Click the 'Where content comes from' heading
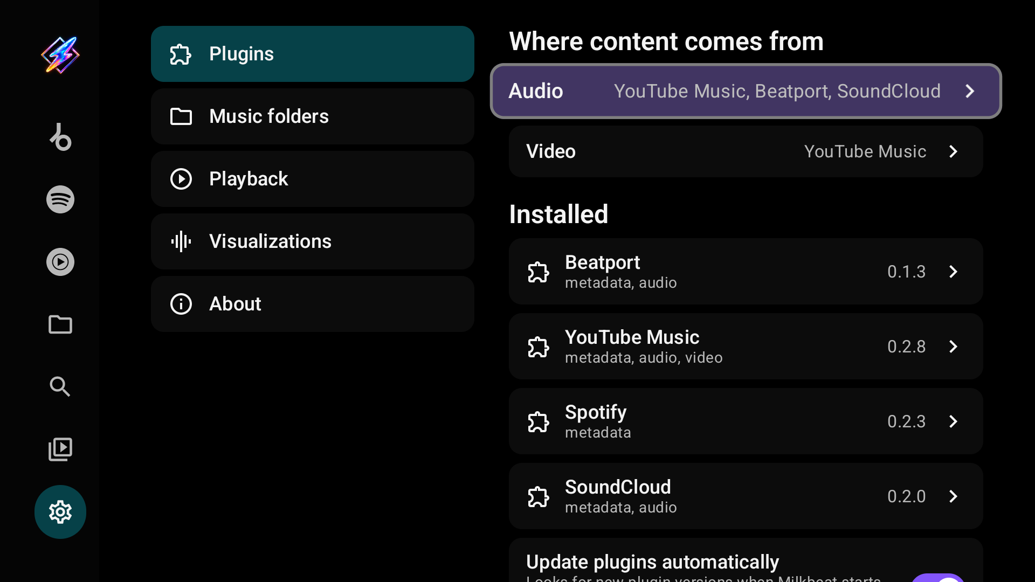 (x=666, y=41)
